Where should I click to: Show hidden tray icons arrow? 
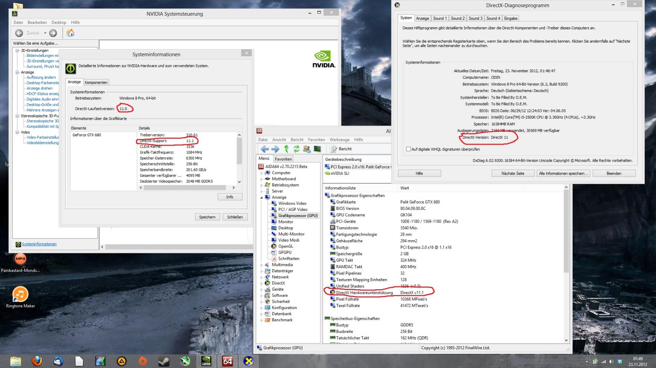coord(587,362)
